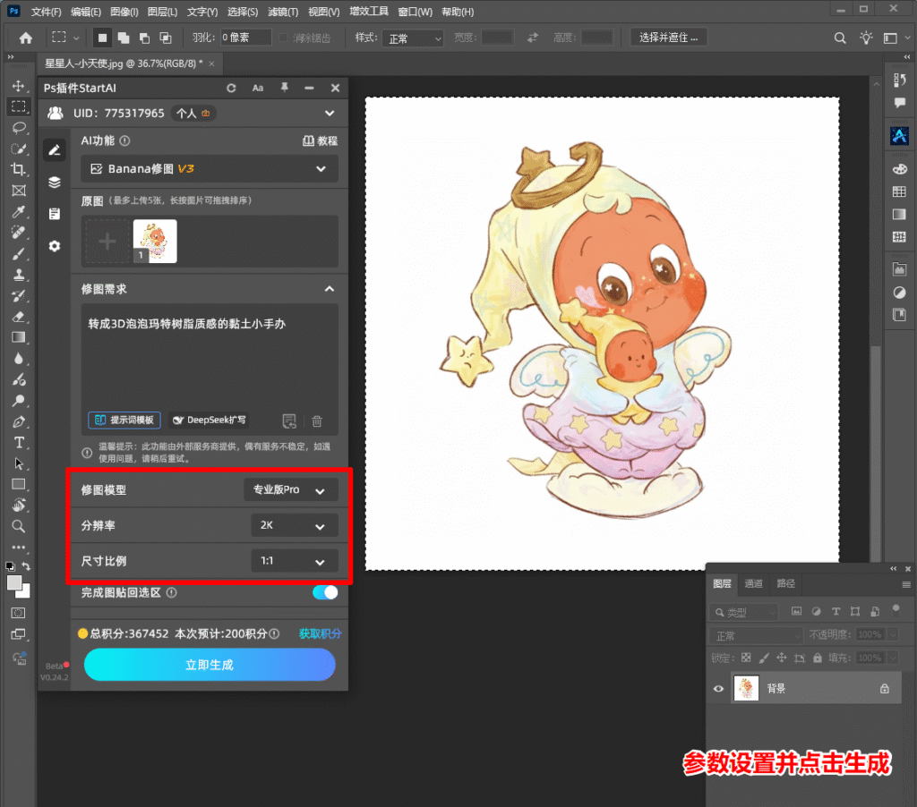917x807 pixels.
Task: Click the 选择并遮住 button
Action: tap(668, 38)
